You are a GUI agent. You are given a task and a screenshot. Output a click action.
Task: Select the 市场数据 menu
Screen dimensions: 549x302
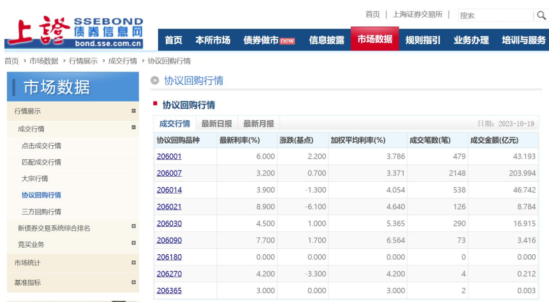click(375, 39)
